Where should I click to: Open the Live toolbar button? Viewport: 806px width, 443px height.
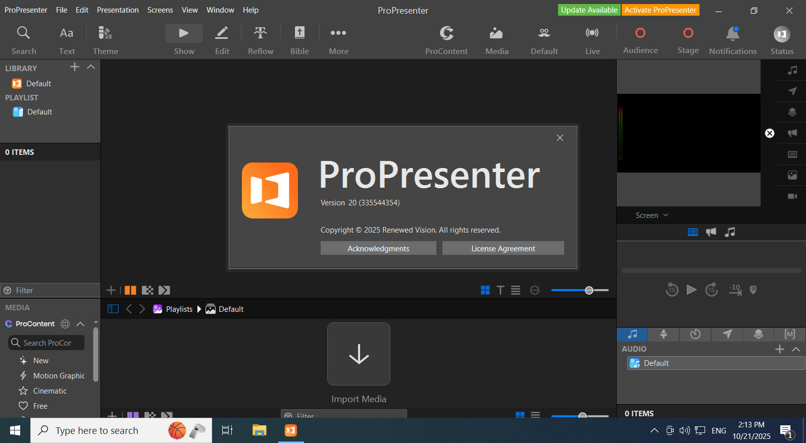(592, 40)
